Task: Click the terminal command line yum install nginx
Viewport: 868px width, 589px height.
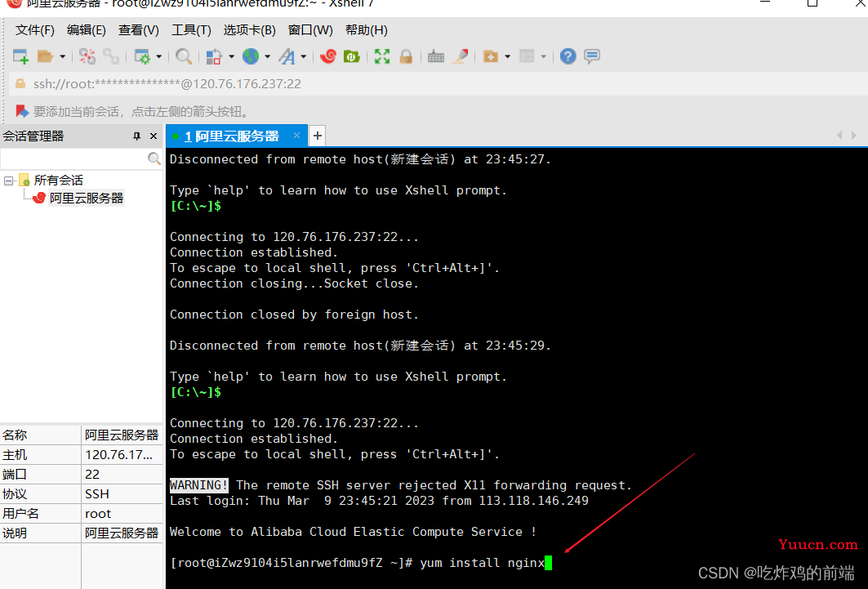Action: tap(482, 563)
